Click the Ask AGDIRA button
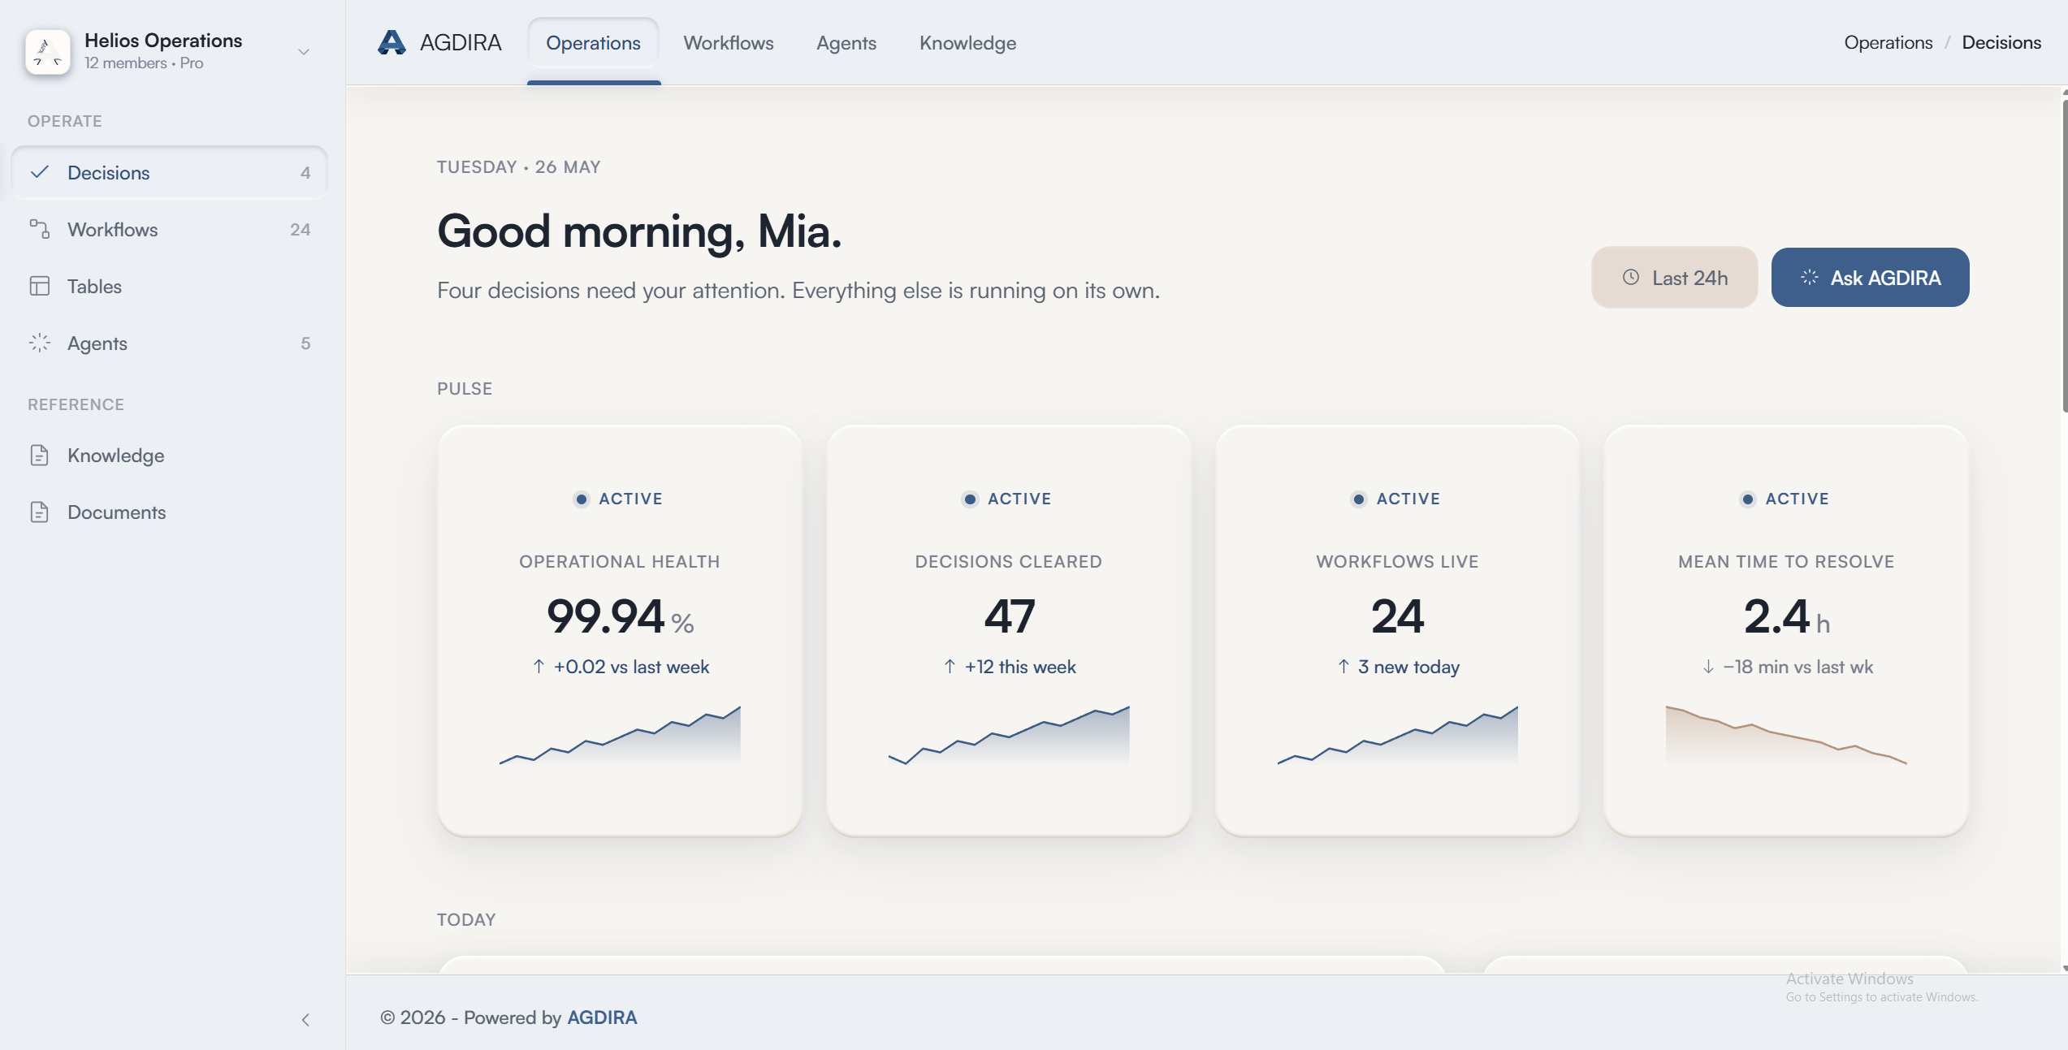 point(1870,278)
